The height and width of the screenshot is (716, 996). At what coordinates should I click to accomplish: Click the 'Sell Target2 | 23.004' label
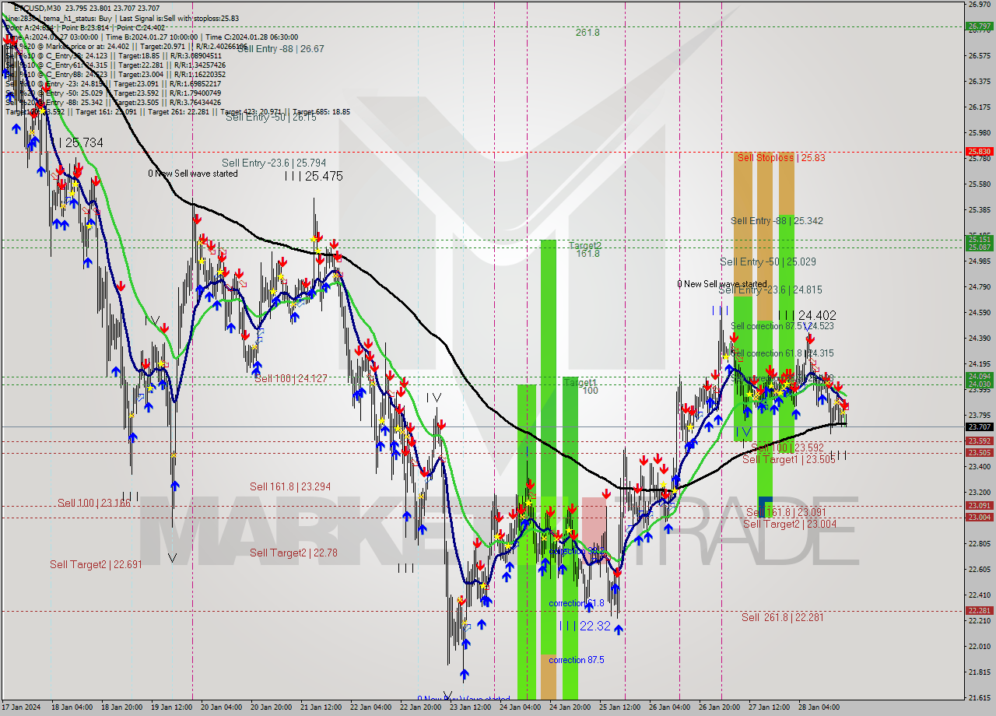(x=790, y=524)
